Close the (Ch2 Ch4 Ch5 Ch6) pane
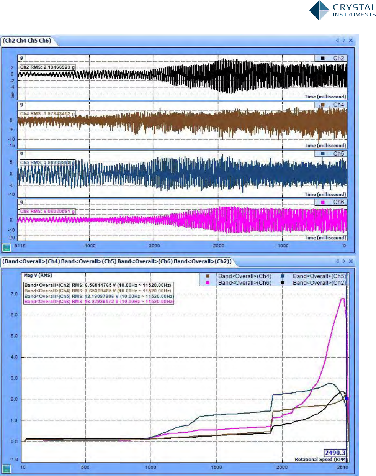376x476 pixels. pos(351,40)
